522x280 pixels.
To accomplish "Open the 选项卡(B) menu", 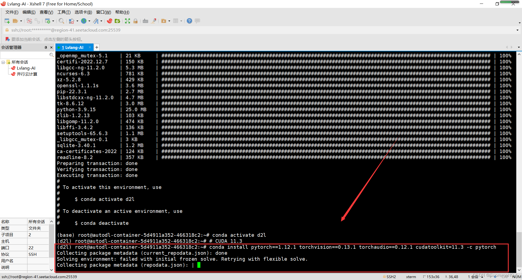I will (x=83, y=12).
